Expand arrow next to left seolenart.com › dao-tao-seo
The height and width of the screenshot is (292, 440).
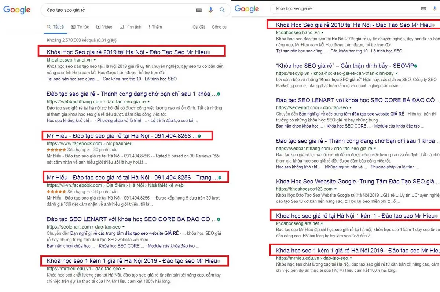tap(123, 227)
